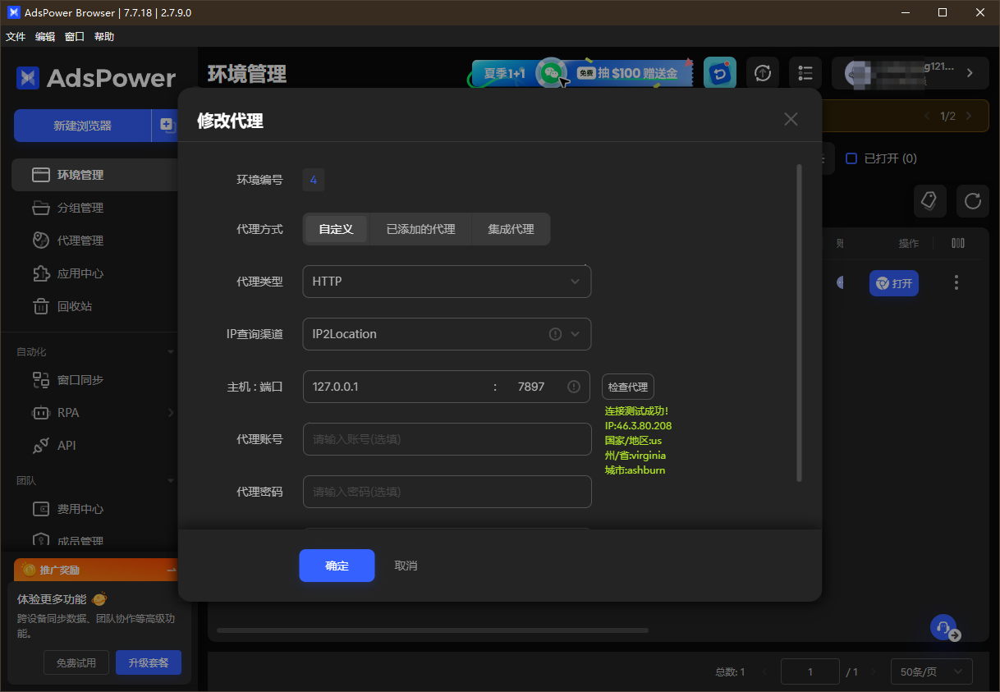Click the table's horizontal scrollbar
Viewport: 1000px width, 692px height.
point(433,630)
